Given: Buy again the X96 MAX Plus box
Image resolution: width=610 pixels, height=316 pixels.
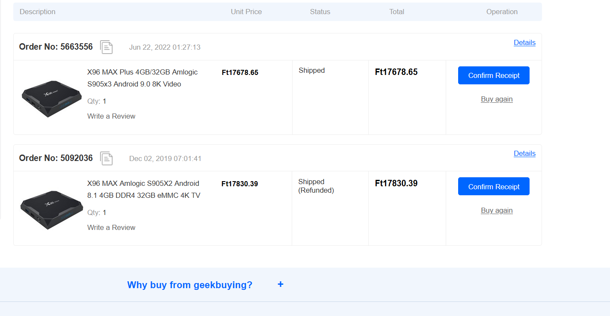Looking at the screenshot, I should (497, 99).
